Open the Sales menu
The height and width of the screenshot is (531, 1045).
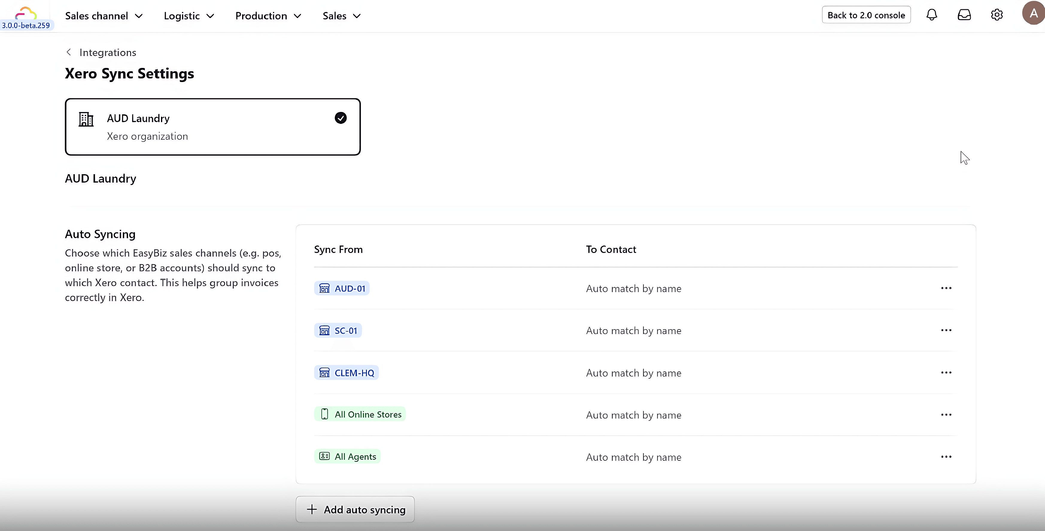(341, 16)
